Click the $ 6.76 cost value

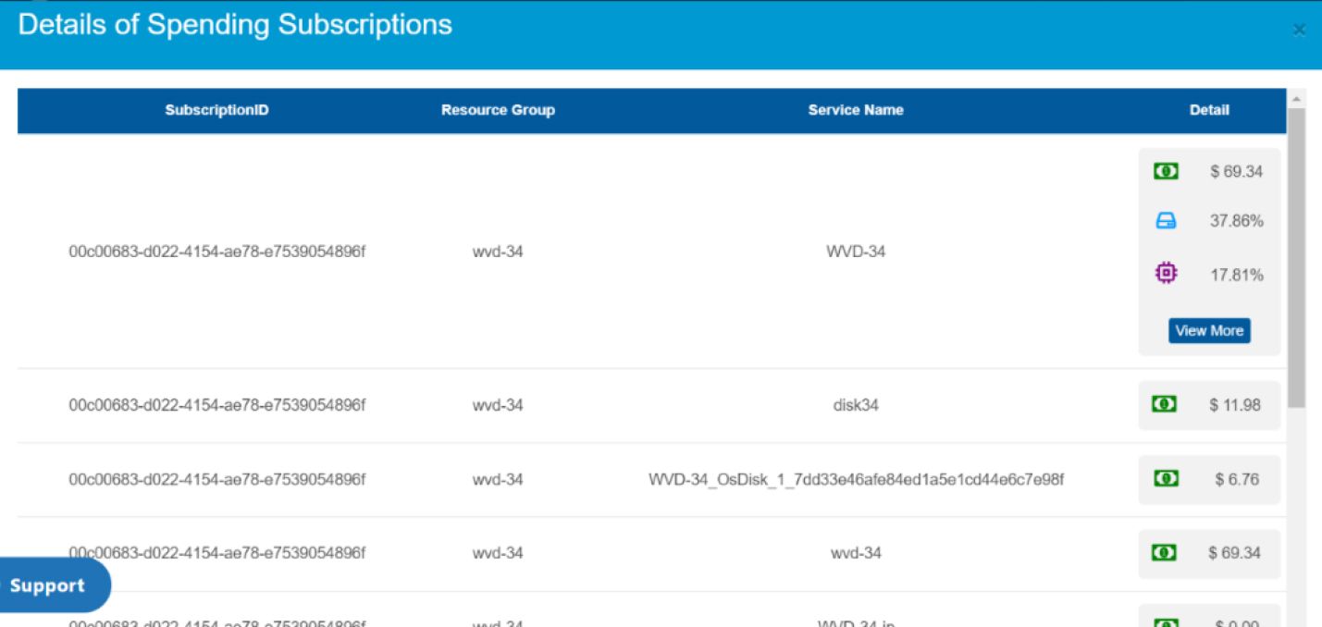pyautogui.click(x=1238, y=479)
